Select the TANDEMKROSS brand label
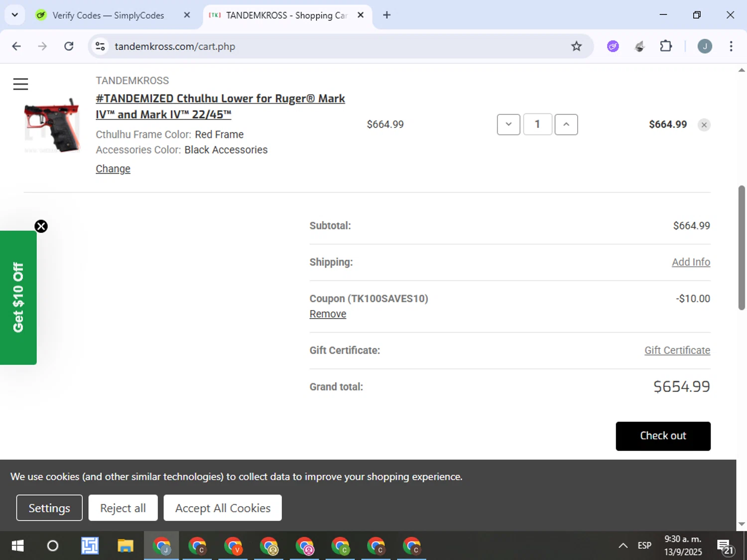This screenshot has width=747, height=560. click(x=132, y=81)
